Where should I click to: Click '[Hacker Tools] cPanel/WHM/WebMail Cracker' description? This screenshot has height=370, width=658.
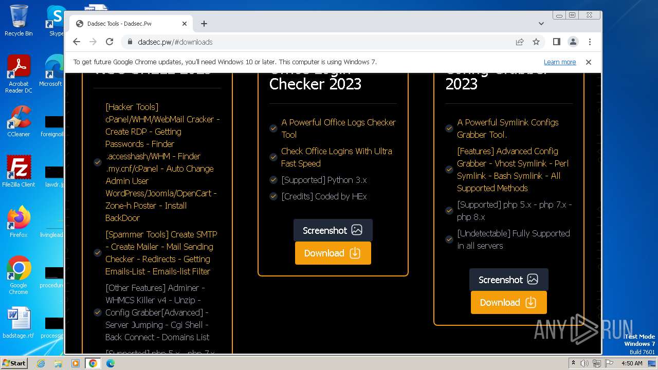click(x=162, y=162)
